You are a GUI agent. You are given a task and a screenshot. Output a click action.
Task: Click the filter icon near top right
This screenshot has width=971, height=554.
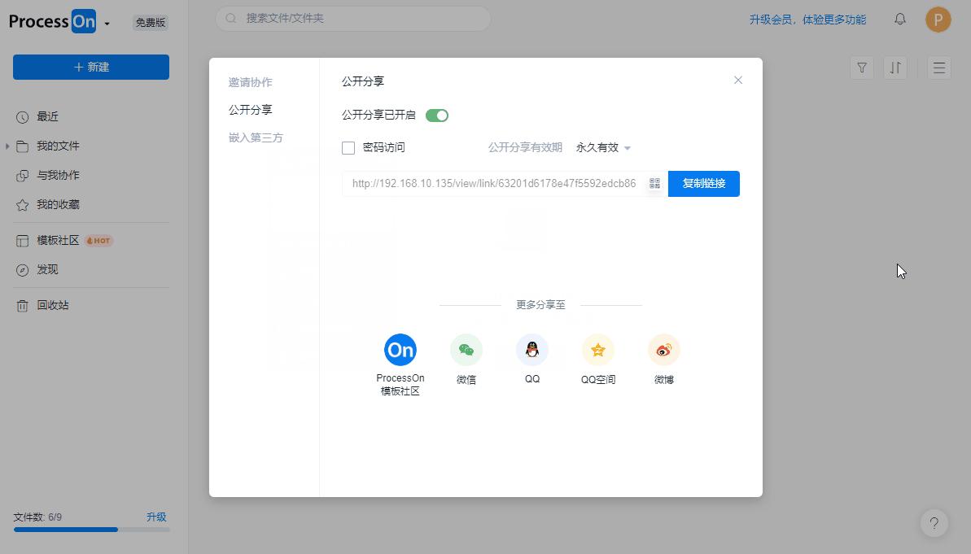[x=861, y=68]
